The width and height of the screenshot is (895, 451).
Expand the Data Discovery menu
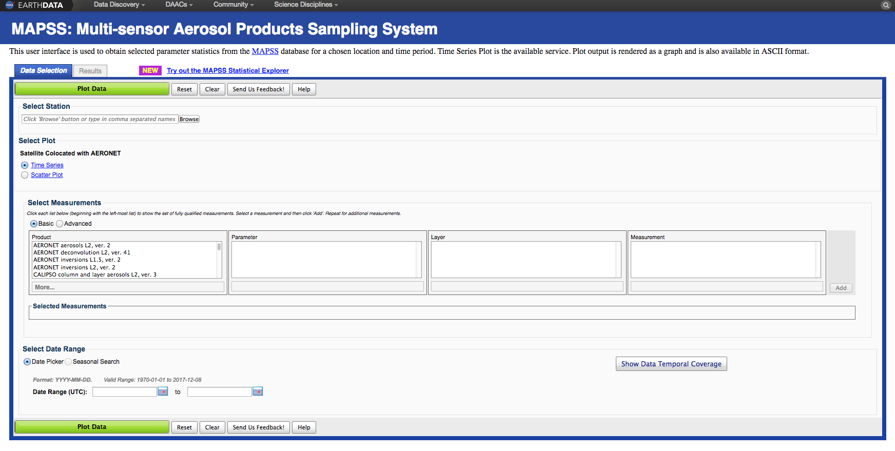pos(119,5)
